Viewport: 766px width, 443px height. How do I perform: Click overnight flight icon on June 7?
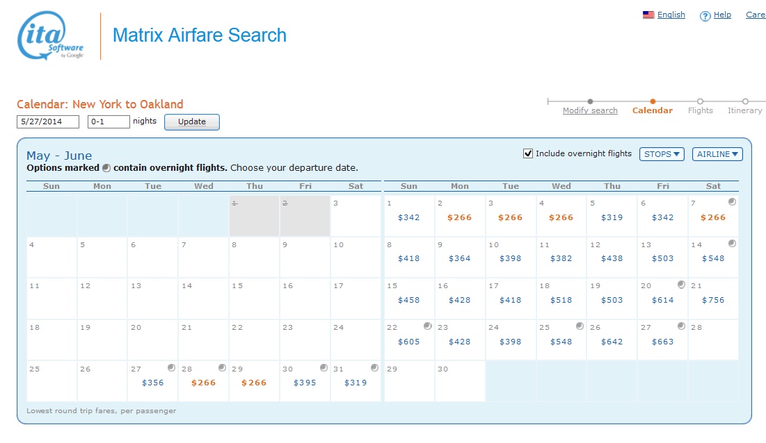[732, 201]
